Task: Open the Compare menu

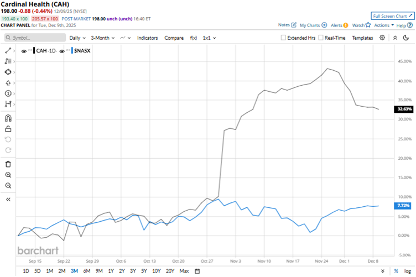Action: click(174, 38)
